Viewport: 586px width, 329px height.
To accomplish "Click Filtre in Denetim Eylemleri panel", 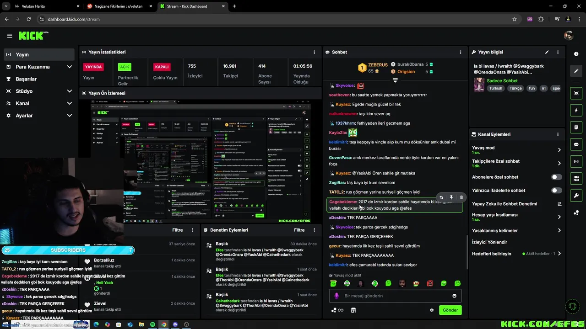I will point(299,230).
